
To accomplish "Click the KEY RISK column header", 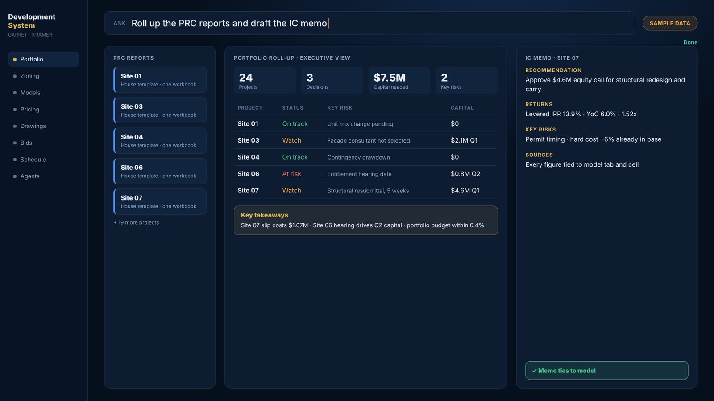I will tap(340, 108).
